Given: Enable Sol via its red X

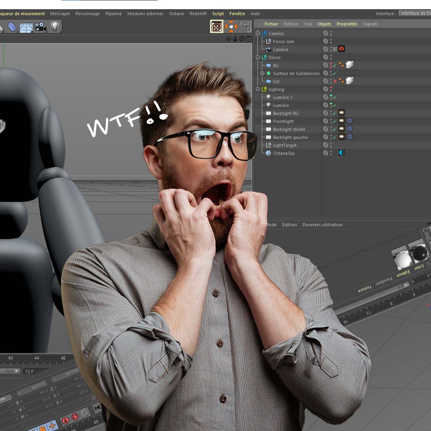Looking at the screenshot, I should point(335,81).
